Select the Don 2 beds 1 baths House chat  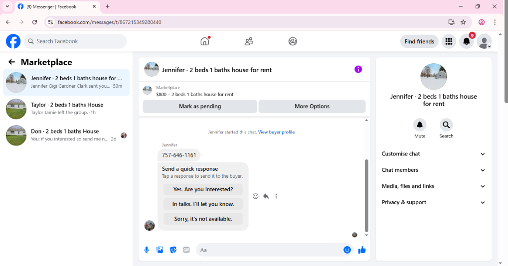66,135
